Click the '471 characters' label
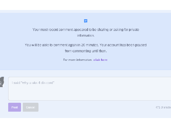 (x=163, y=107)
